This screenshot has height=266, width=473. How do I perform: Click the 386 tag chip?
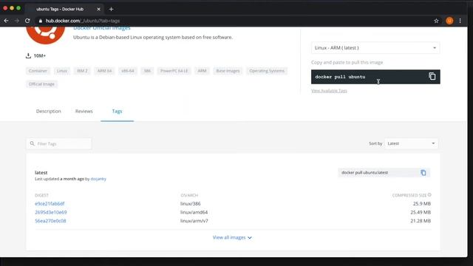tap(147, 71)
